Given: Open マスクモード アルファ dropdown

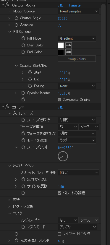Looking at the screenshot, I should point(77,227).
